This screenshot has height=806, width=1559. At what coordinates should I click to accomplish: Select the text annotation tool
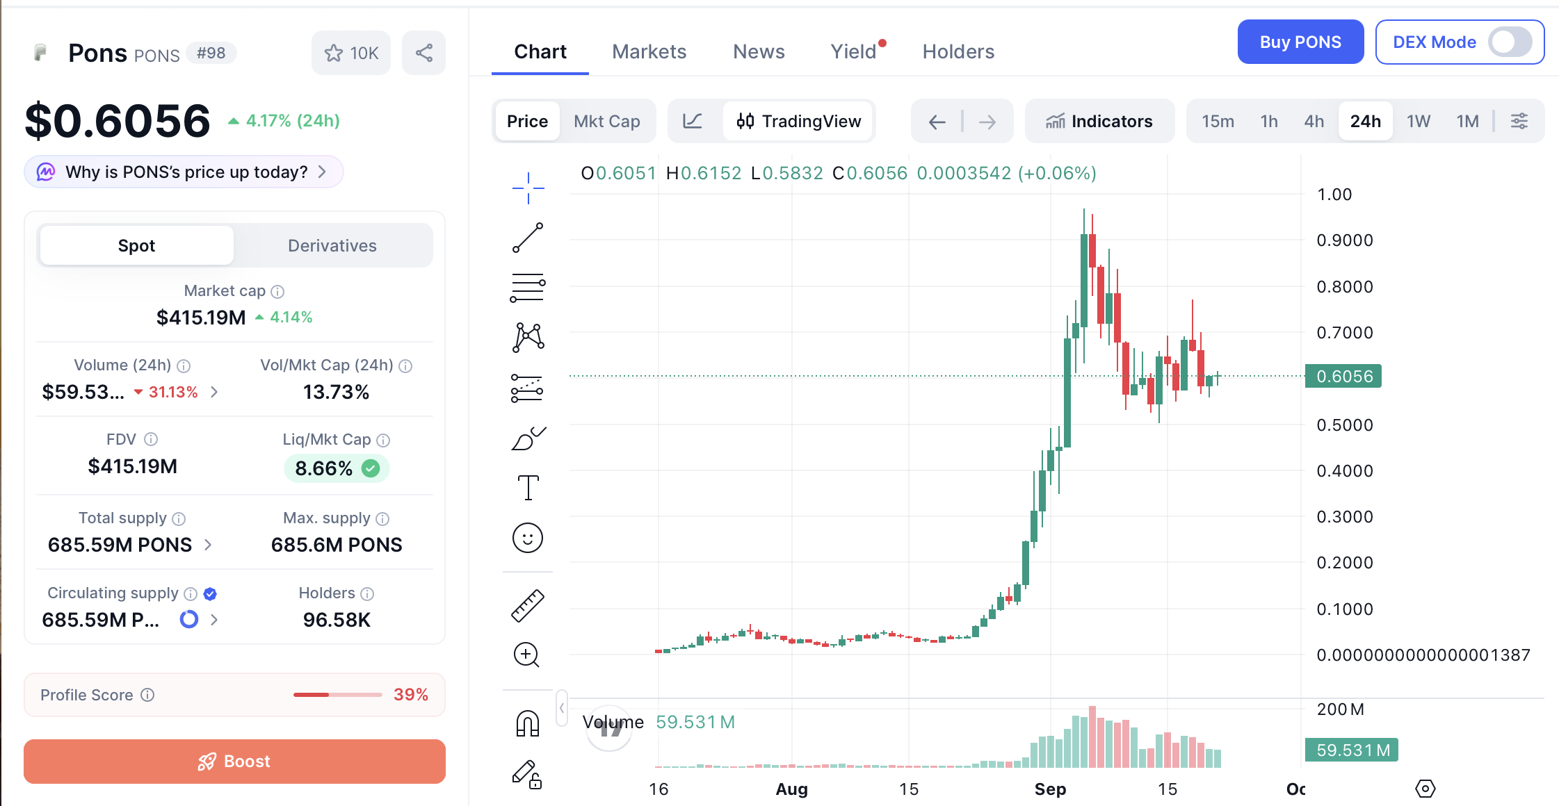(x=528, y=488)
